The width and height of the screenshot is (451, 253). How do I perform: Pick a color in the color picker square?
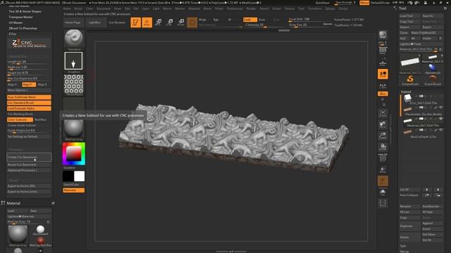[73, 154]
